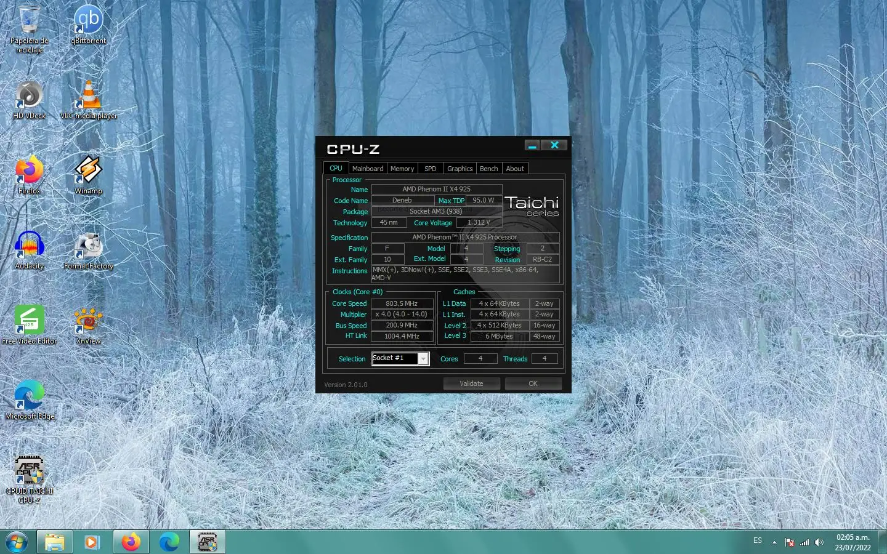This screenshot has width=887, height=554.
Task: Open Windows Explorer from the taskbar
Action: [55, 542]
